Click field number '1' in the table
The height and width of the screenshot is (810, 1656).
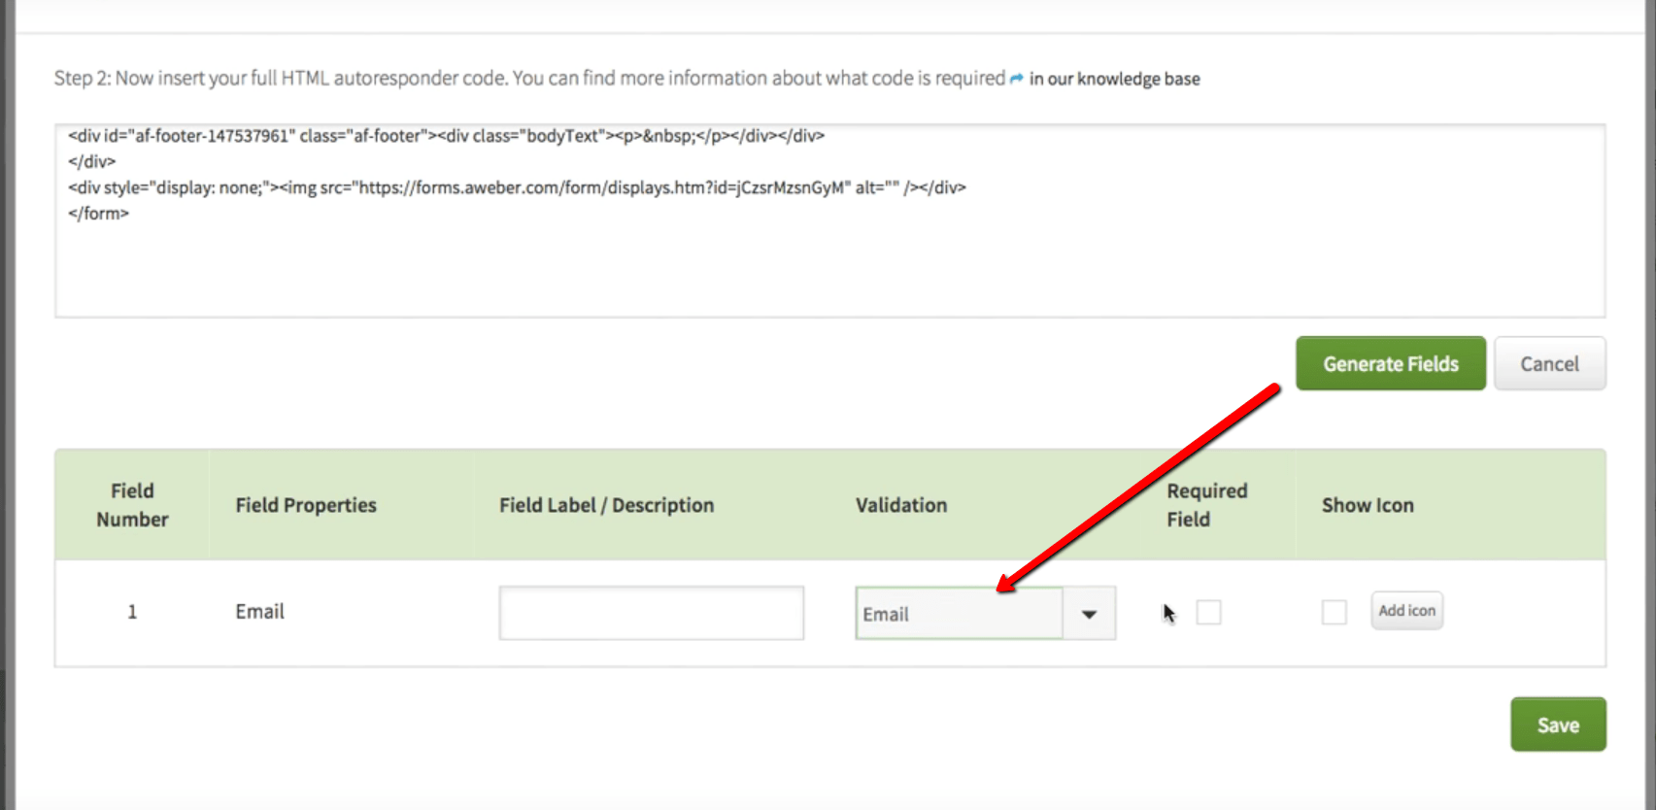pos(132,612)
